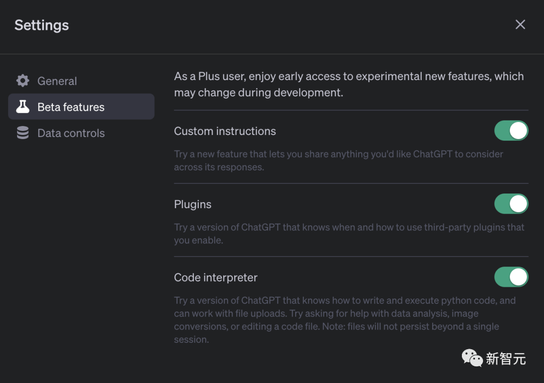Click the Plus user intro paragraph

(x=349, y=84)
